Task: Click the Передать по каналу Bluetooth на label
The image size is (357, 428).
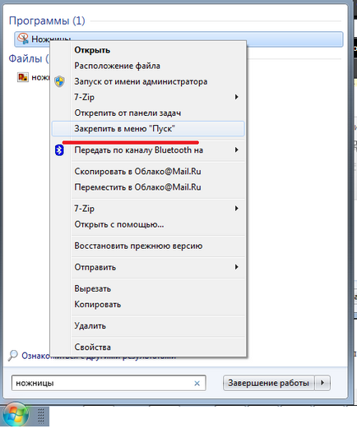Action: pyautogui.click(x=138, y=150)
